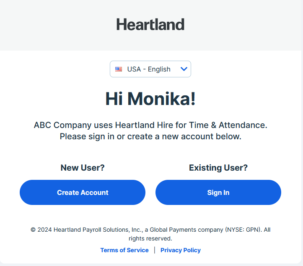This screenshot has width=303, height=266.
Task: Click the 'Heartland Payroll Solutions, Inc.' footer text
Action: coord(98,230)
